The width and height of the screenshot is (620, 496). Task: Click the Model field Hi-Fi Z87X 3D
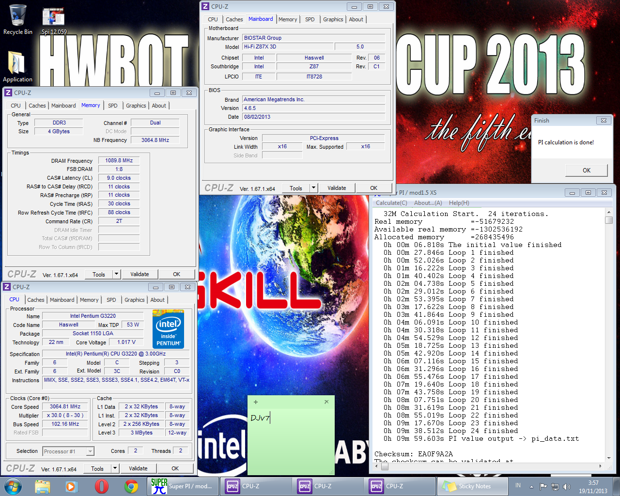[288, 46]
